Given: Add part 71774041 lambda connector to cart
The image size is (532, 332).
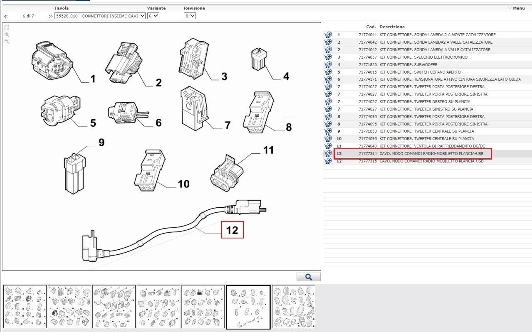Looking at the screenshot, I should coord(328,35).
